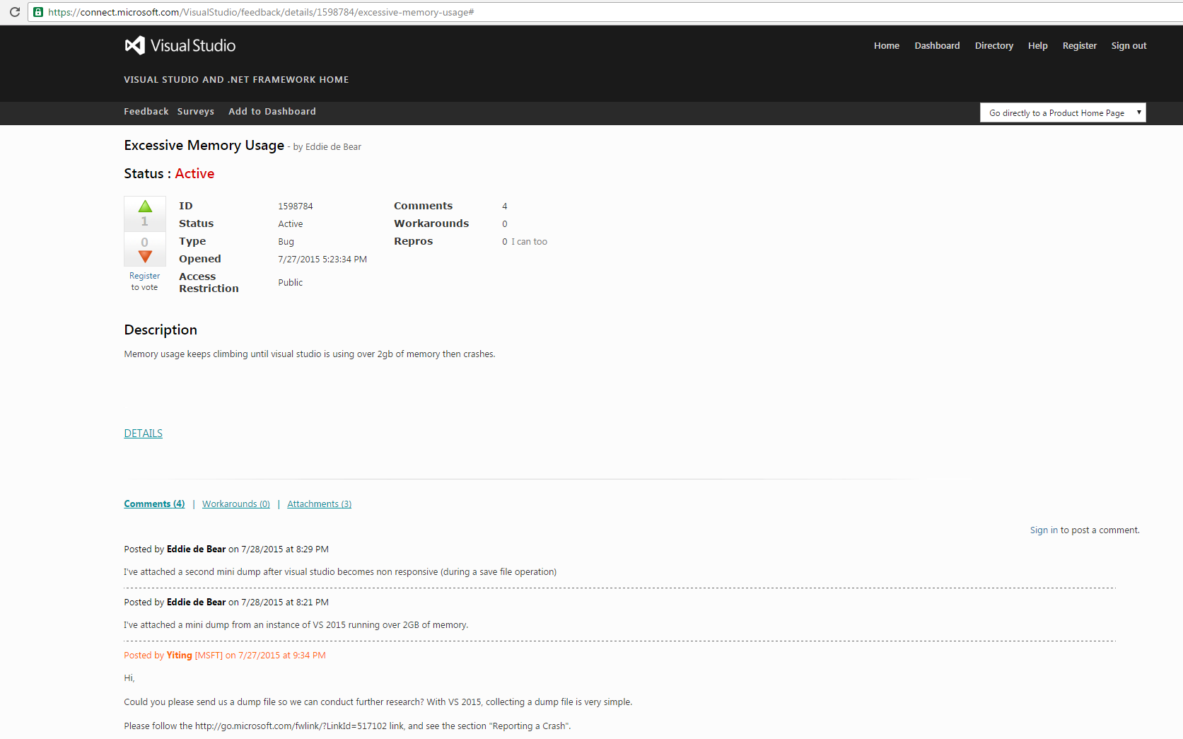Open Directory in top navigation
This screenshot has width=1183, height=739.
(993, 45)
